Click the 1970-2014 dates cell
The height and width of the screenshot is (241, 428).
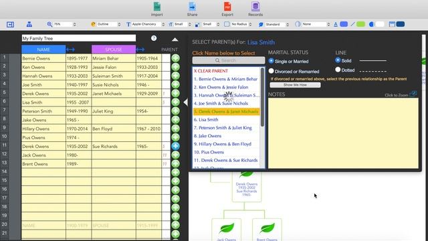tap(78, 129)
